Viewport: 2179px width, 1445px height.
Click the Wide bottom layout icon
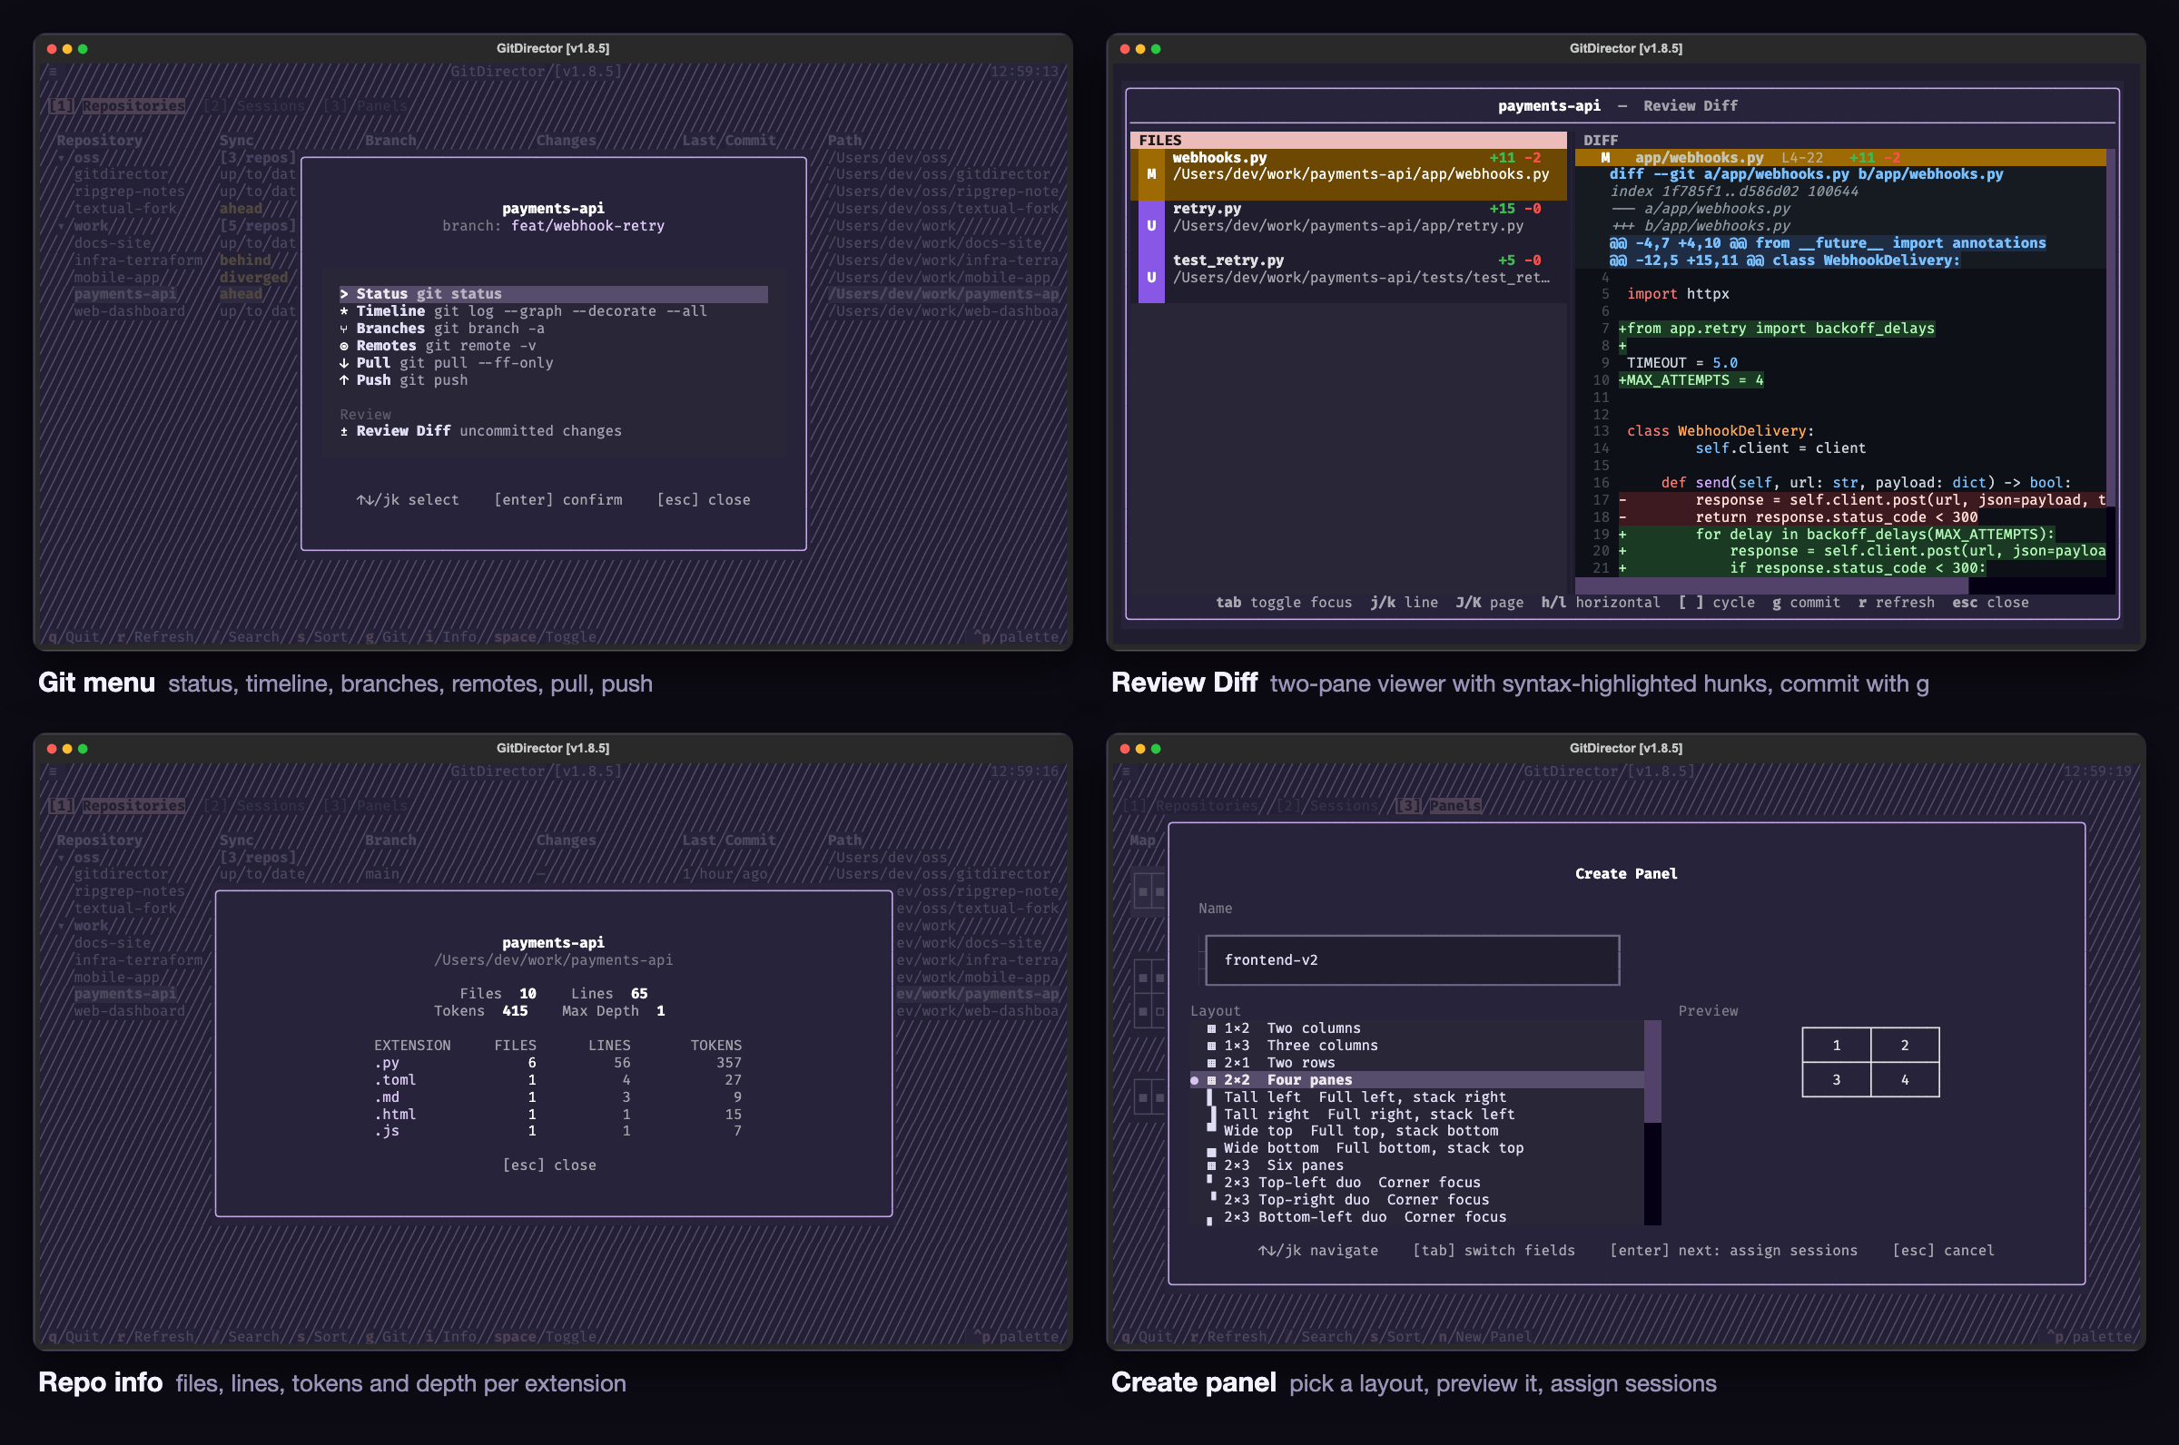pyautogui.click(x=1211, y=1152)
